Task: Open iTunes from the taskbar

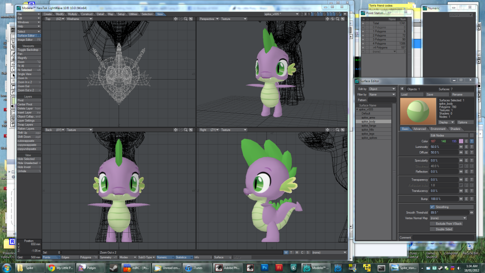Action: 197,268
